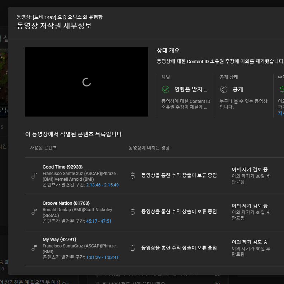Click the video preview player
This screenshot has width=284, height=284.
(86, 82)
